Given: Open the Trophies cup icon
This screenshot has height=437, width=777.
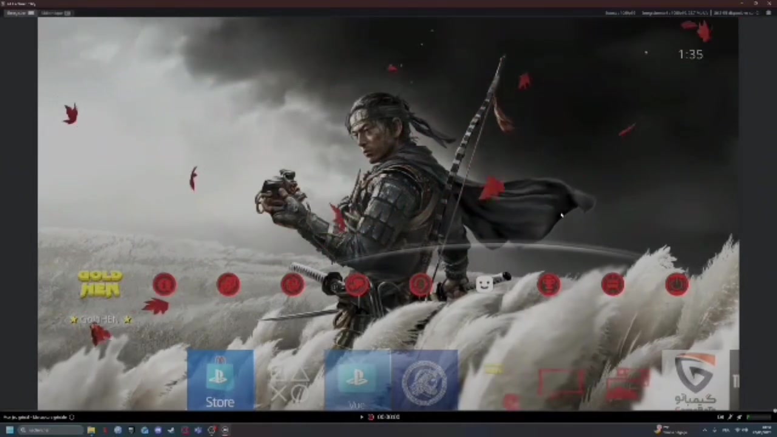Looking at the screenshot, I should point(549,285).
